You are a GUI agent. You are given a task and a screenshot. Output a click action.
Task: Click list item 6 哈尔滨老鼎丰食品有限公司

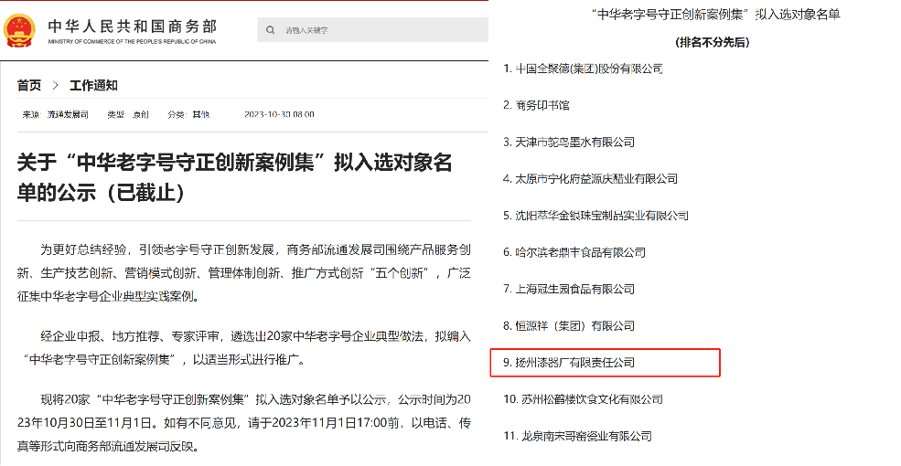[x=574, y=252]
